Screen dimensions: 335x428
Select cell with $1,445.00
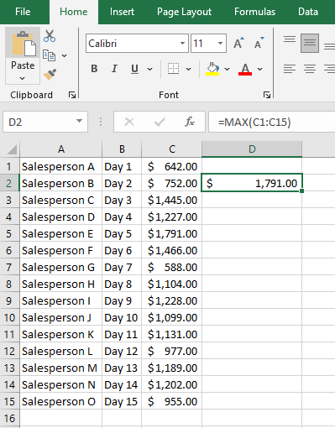coord(171,201)
